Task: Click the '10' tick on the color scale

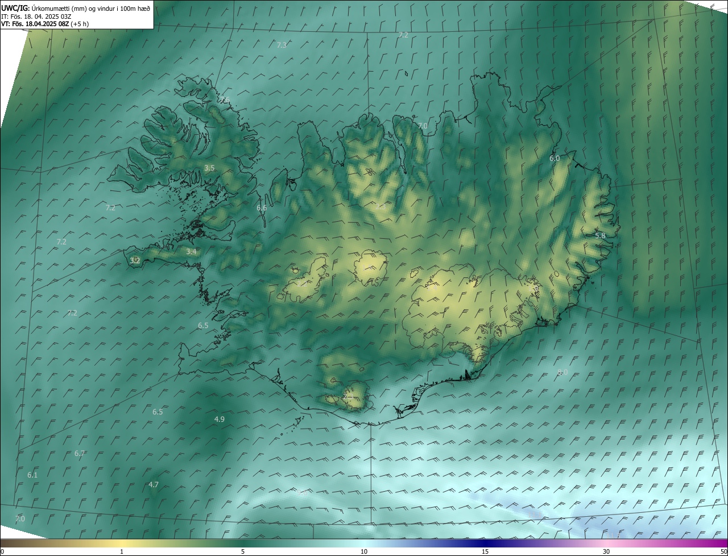Action: (x=364, y=551)
